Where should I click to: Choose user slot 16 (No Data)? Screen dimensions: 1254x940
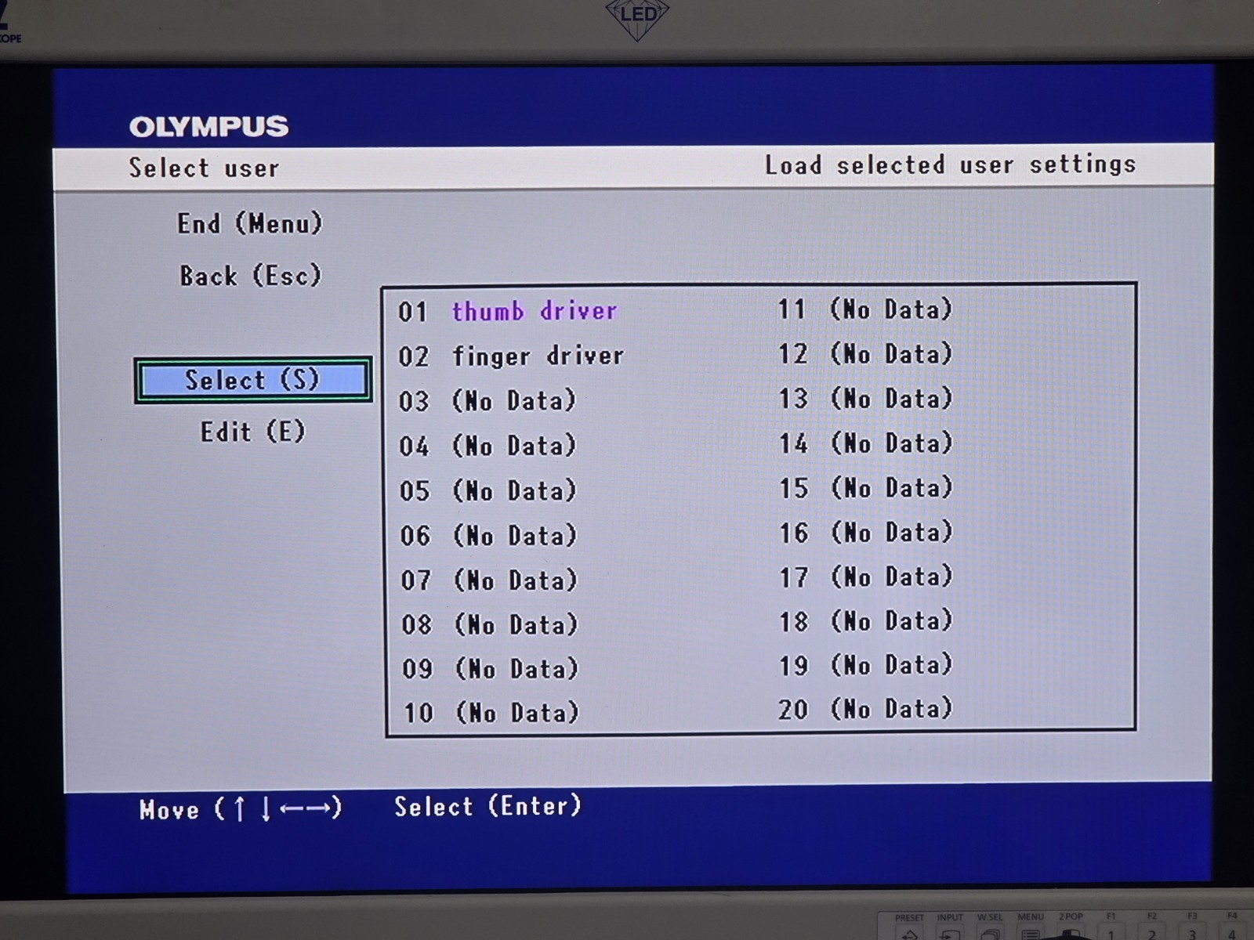865,533
